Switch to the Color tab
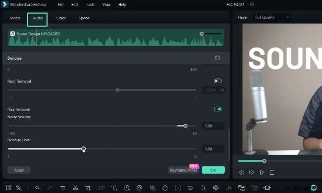 (61, 18)
